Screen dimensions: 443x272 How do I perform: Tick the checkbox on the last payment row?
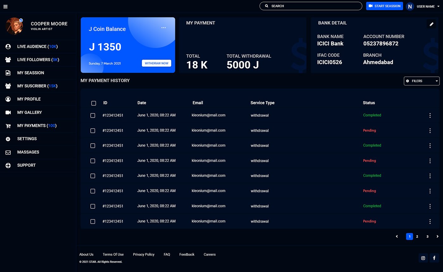[93, 221]
